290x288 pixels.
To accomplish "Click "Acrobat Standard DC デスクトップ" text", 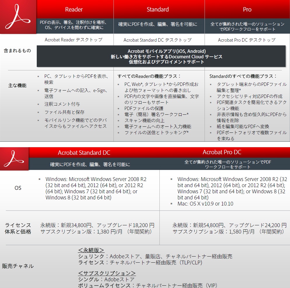I will pyautogui.click(x=158, y=40).
